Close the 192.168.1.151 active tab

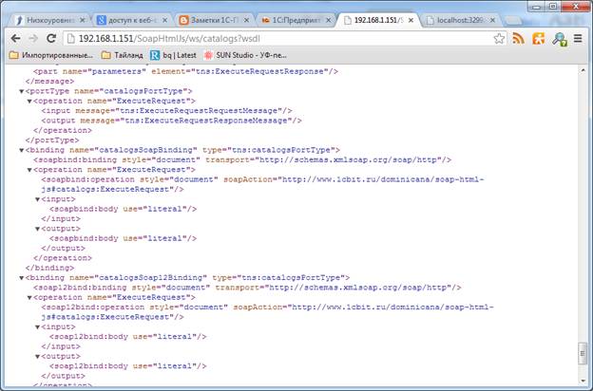416,19
